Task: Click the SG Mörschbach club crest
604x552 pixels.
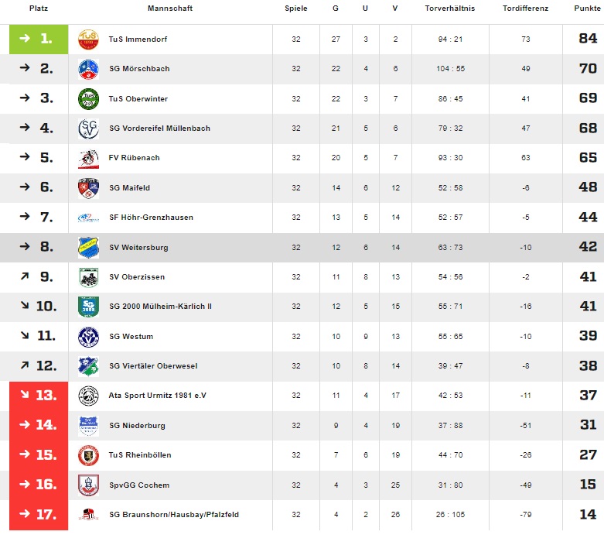Action: click(88, 69)
